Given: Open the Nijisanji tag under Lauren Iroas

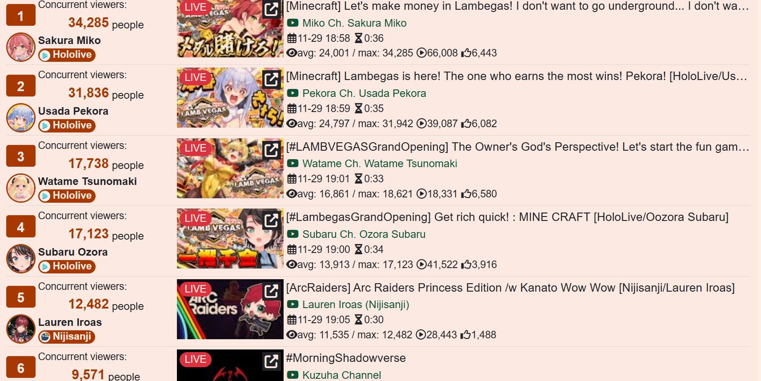Looking at the screenshot, I should (67, 337).
